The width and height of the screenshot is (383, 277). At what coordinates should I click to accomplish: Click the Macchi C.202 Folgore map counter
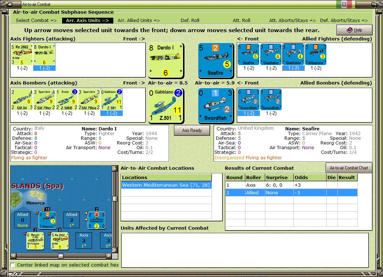point(35,241)
